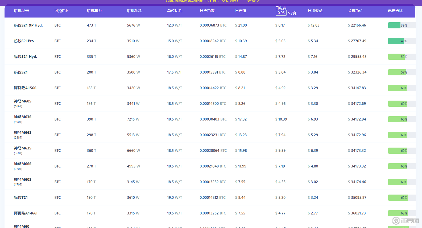Open 阿瓦隆A1566 miner details

coord(25,88)
